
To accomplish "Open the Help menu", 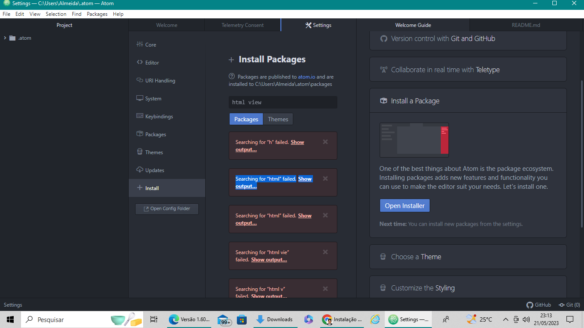I will (118, 14).
